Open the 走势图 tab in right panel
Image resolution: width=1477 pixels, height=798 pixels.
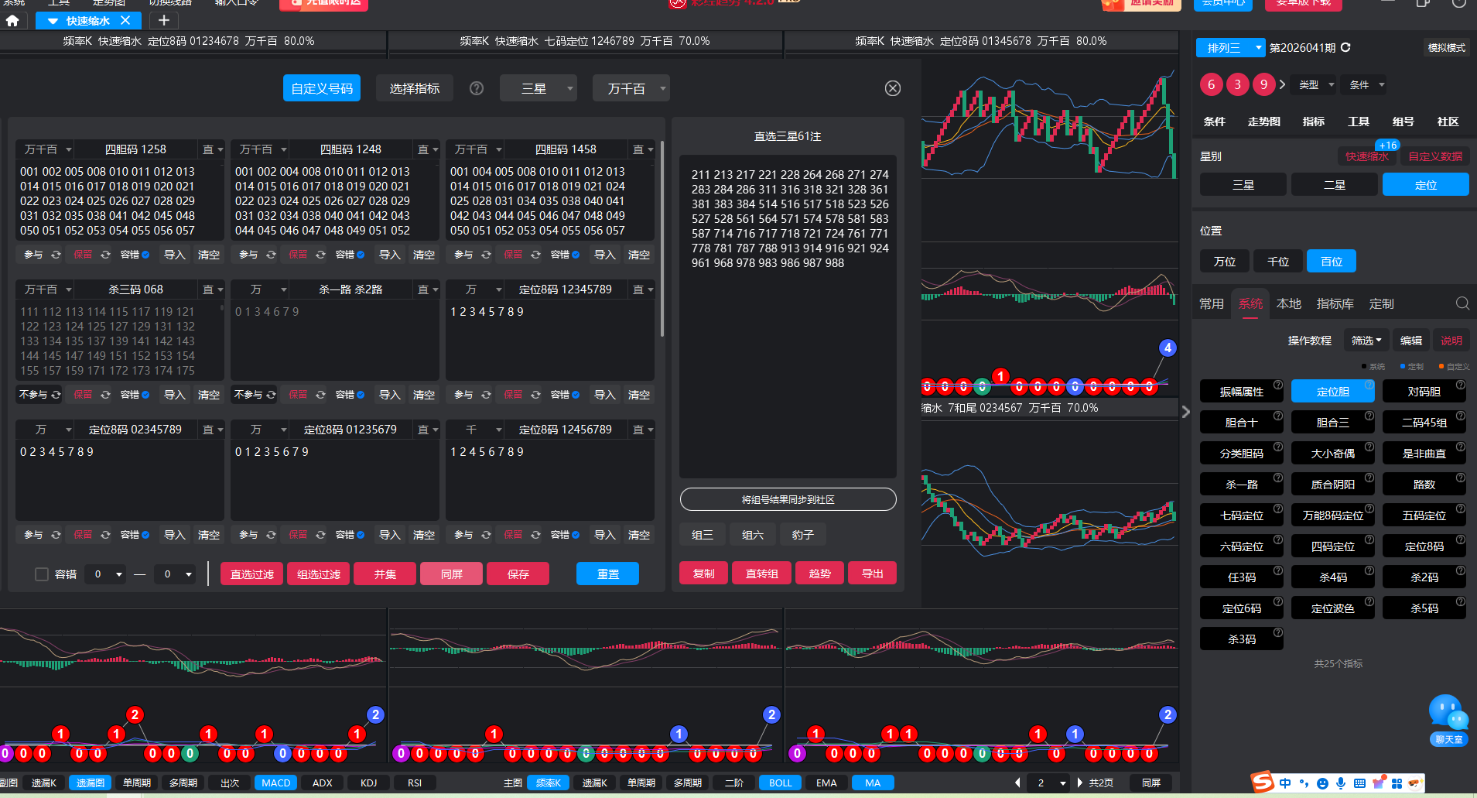[x=1263, y=122]
